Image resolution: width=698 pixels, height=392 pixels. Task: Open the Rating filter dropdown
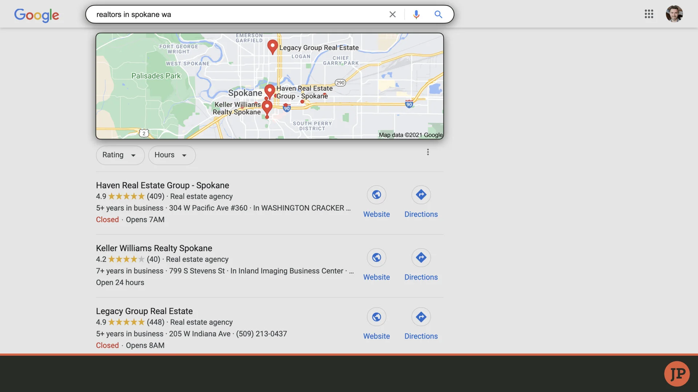click(x=120, y=155)
